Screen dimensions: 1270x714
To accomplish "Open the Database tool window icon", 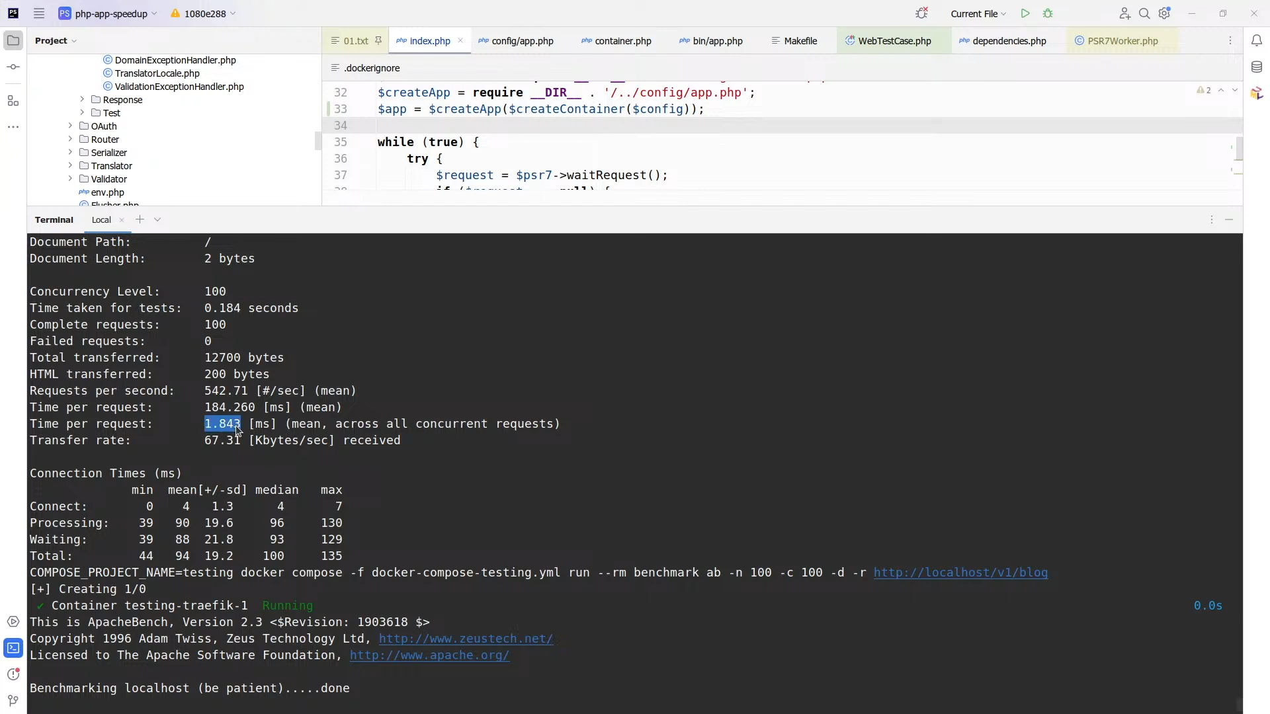I will [x=1257, y=67].
